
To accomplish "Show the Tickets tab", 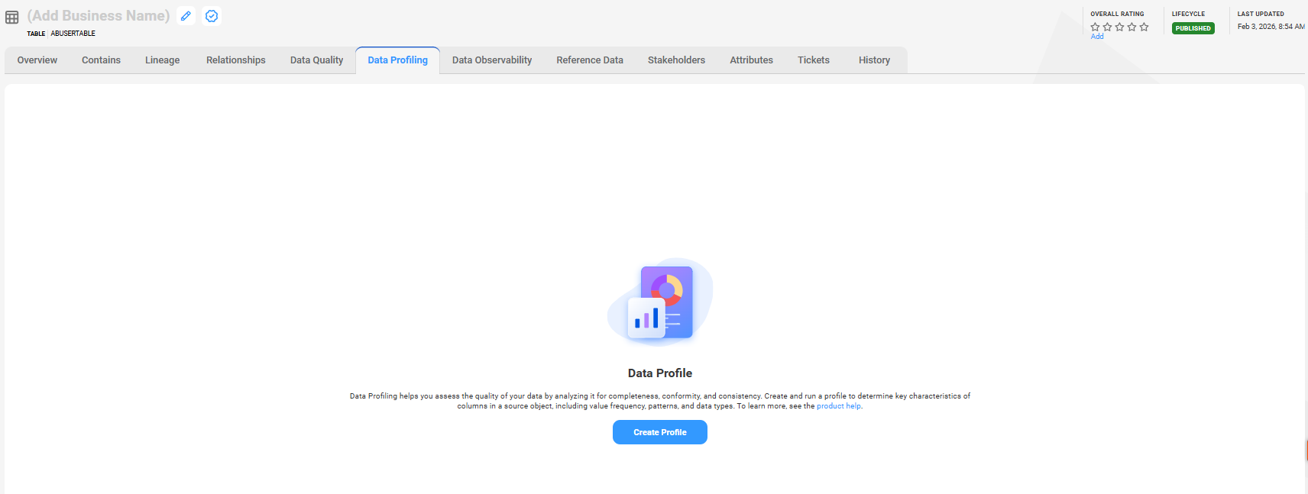I will (x=814, y=60).
